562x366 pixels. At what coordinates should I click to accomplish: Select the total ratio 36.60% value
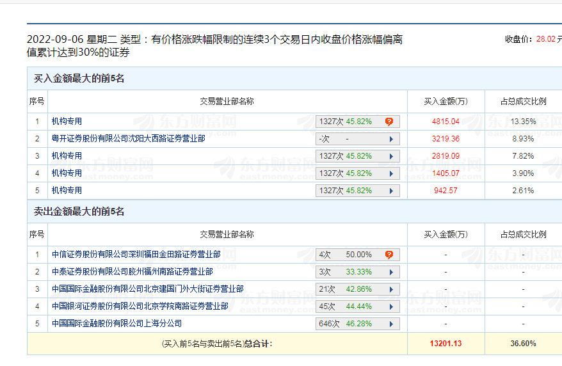[x=524, y=344]
